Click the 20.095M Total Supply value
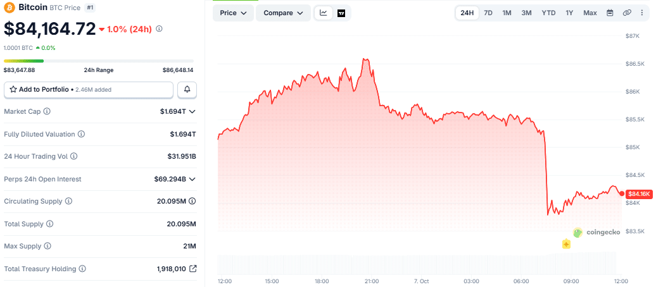 (x=182, y=224)
